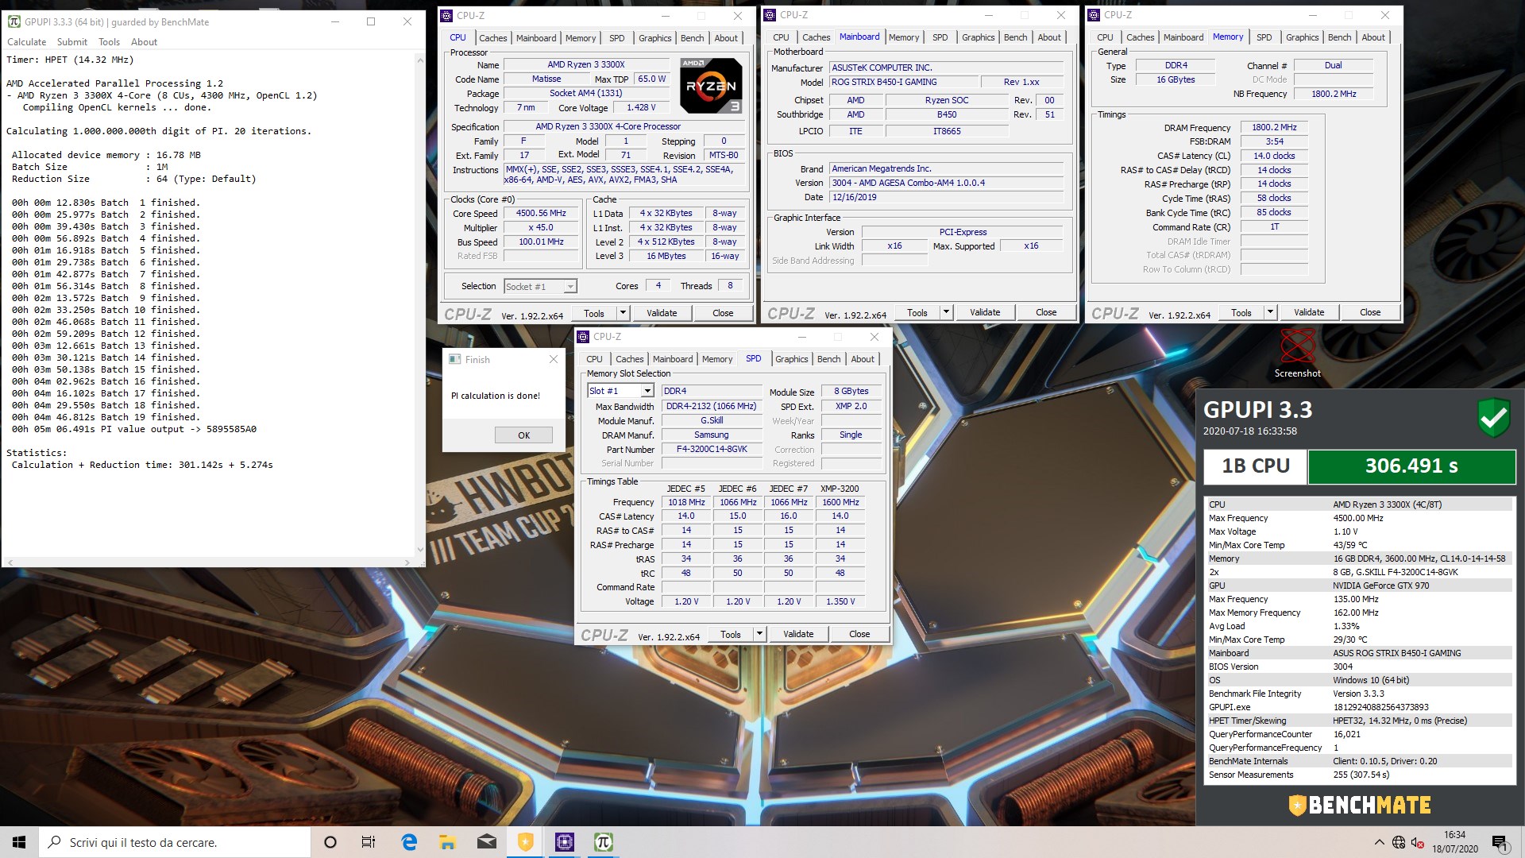Screen dimensions: 1525x858
Task: Click the DRAM Frequency 1800.2 MHz value
Action: click(1274, 127)
